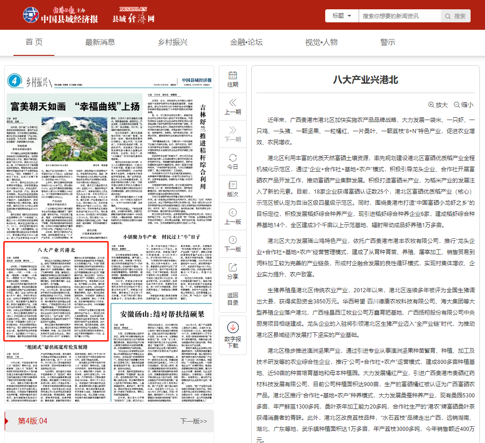Image resolution: width=485 pixels, height=443 pixels.
Task: Open the 金融·论坛 tab
Action: (x=245, y=41)
